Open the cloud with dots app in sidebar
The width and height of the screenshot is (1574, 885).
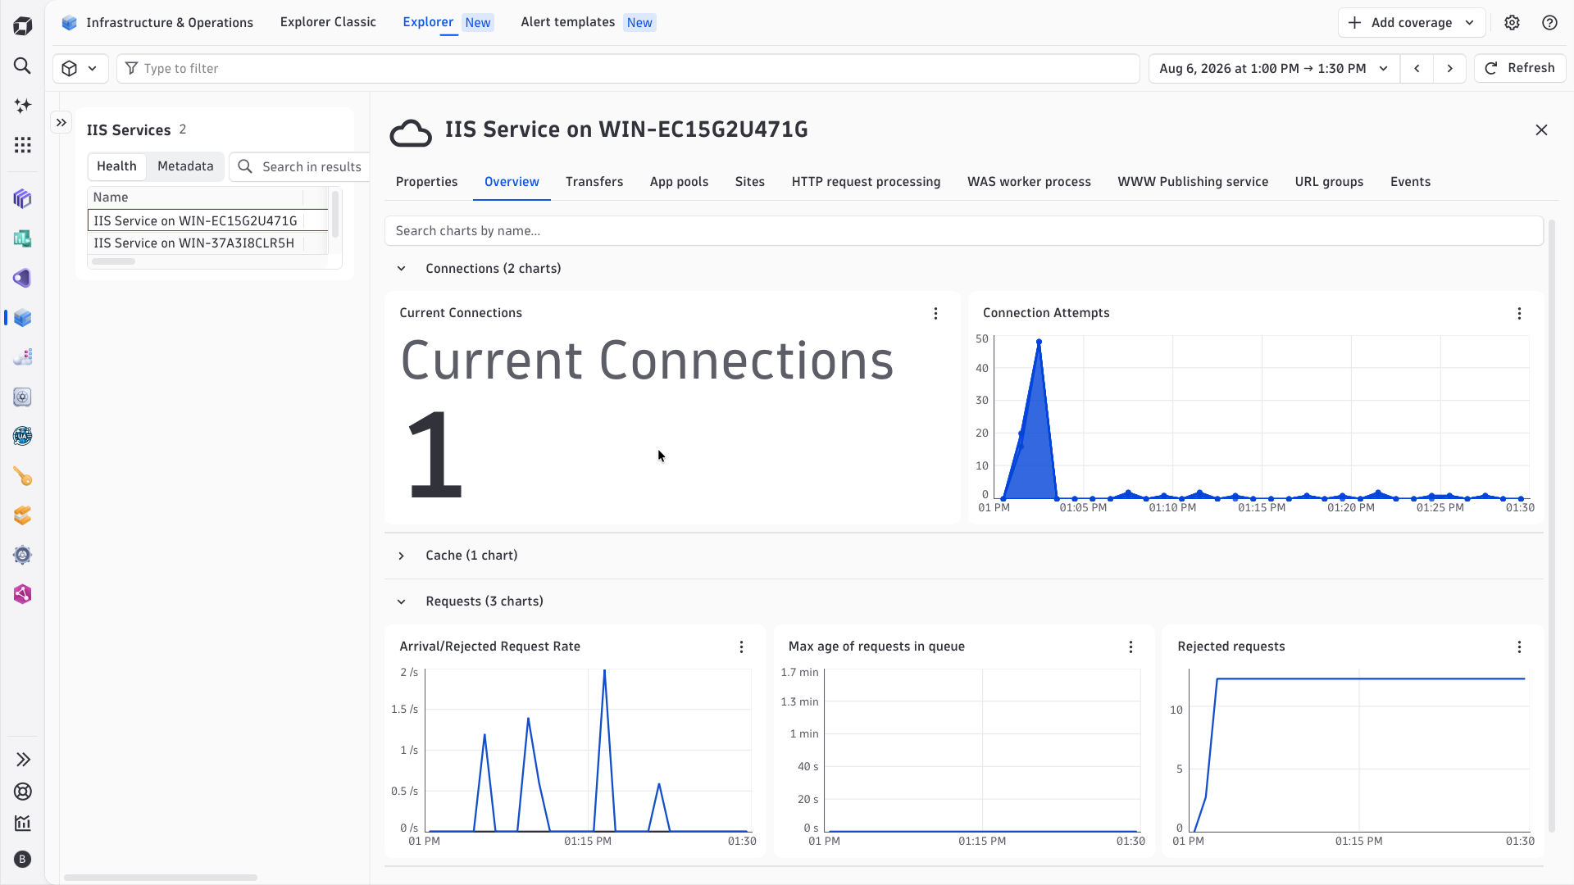point(23,357)
